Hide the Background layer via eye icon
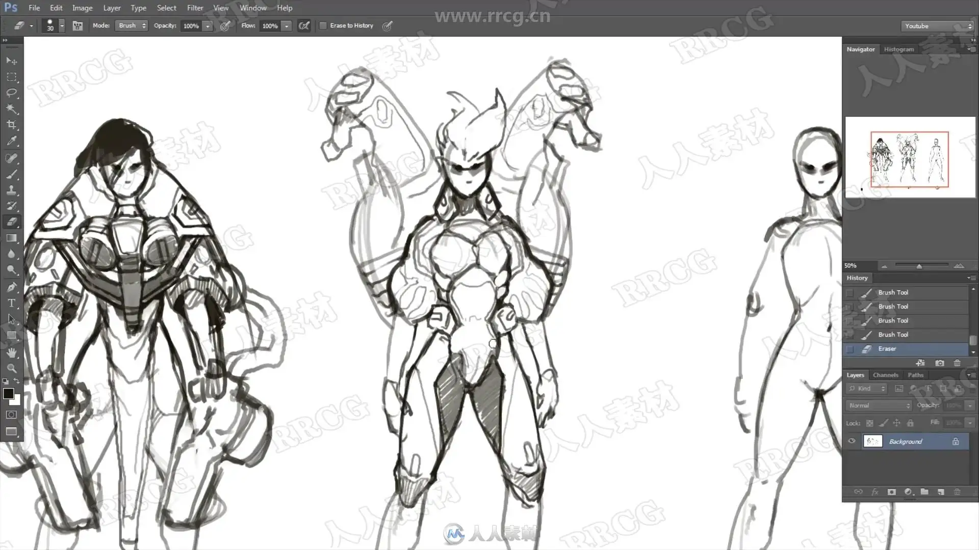 tap(852, 441)
